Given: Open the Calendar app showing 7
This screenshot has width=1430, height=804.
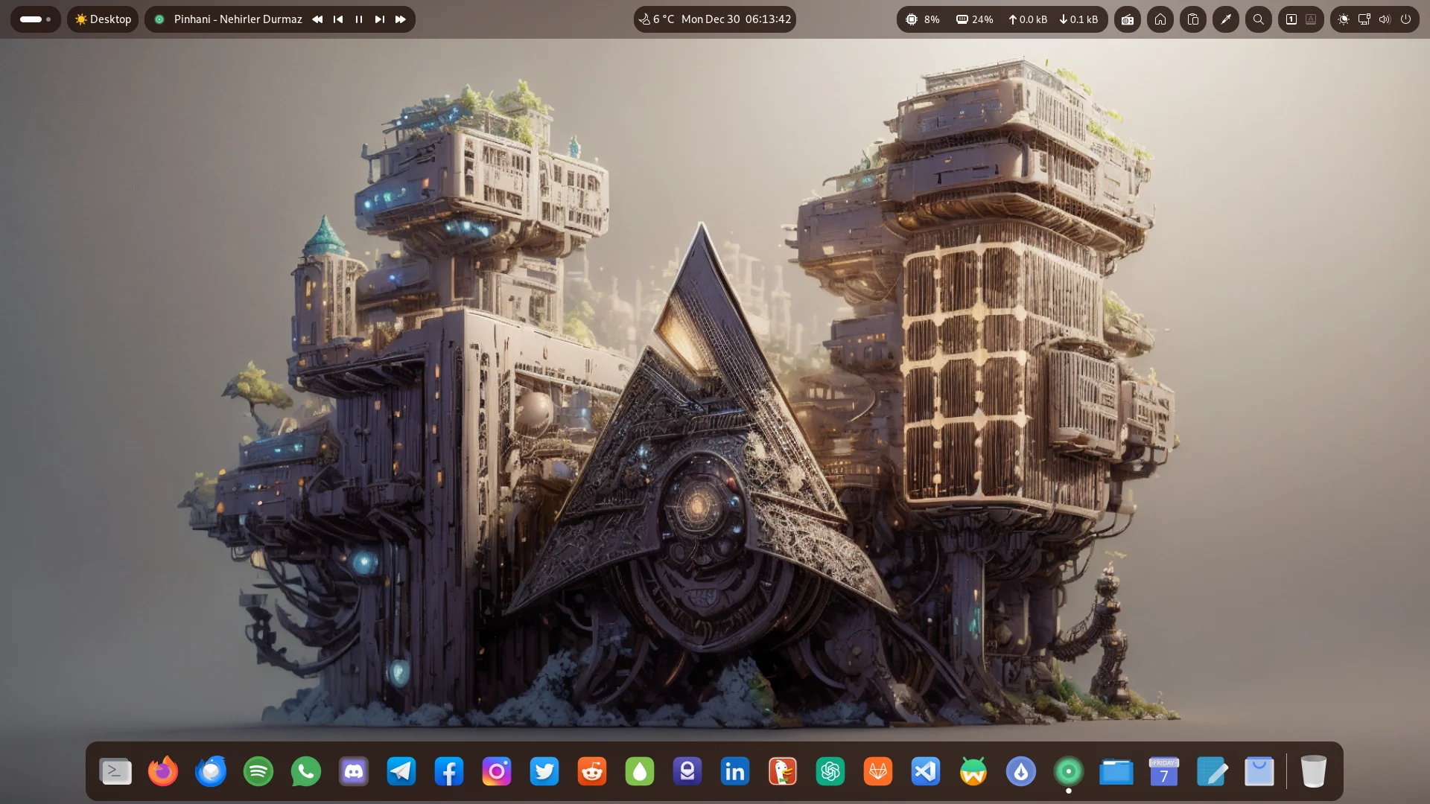Looking at the screenshot, I should (1164, 771).
